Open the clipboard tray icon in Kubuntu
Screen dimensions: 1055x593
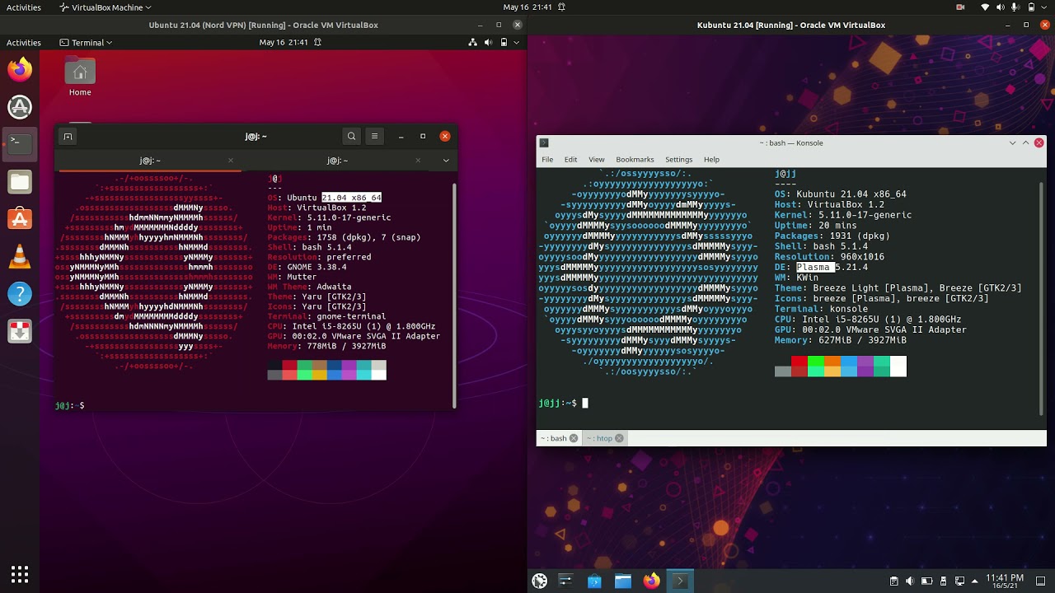[894, 581]
